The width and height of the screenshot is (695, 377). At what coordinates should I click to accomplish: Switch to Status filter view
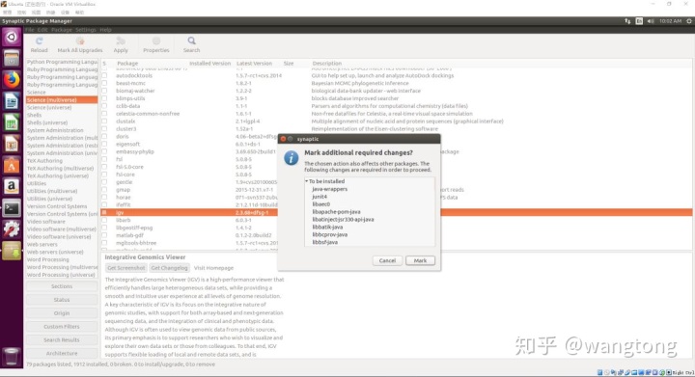click(62, 300)
